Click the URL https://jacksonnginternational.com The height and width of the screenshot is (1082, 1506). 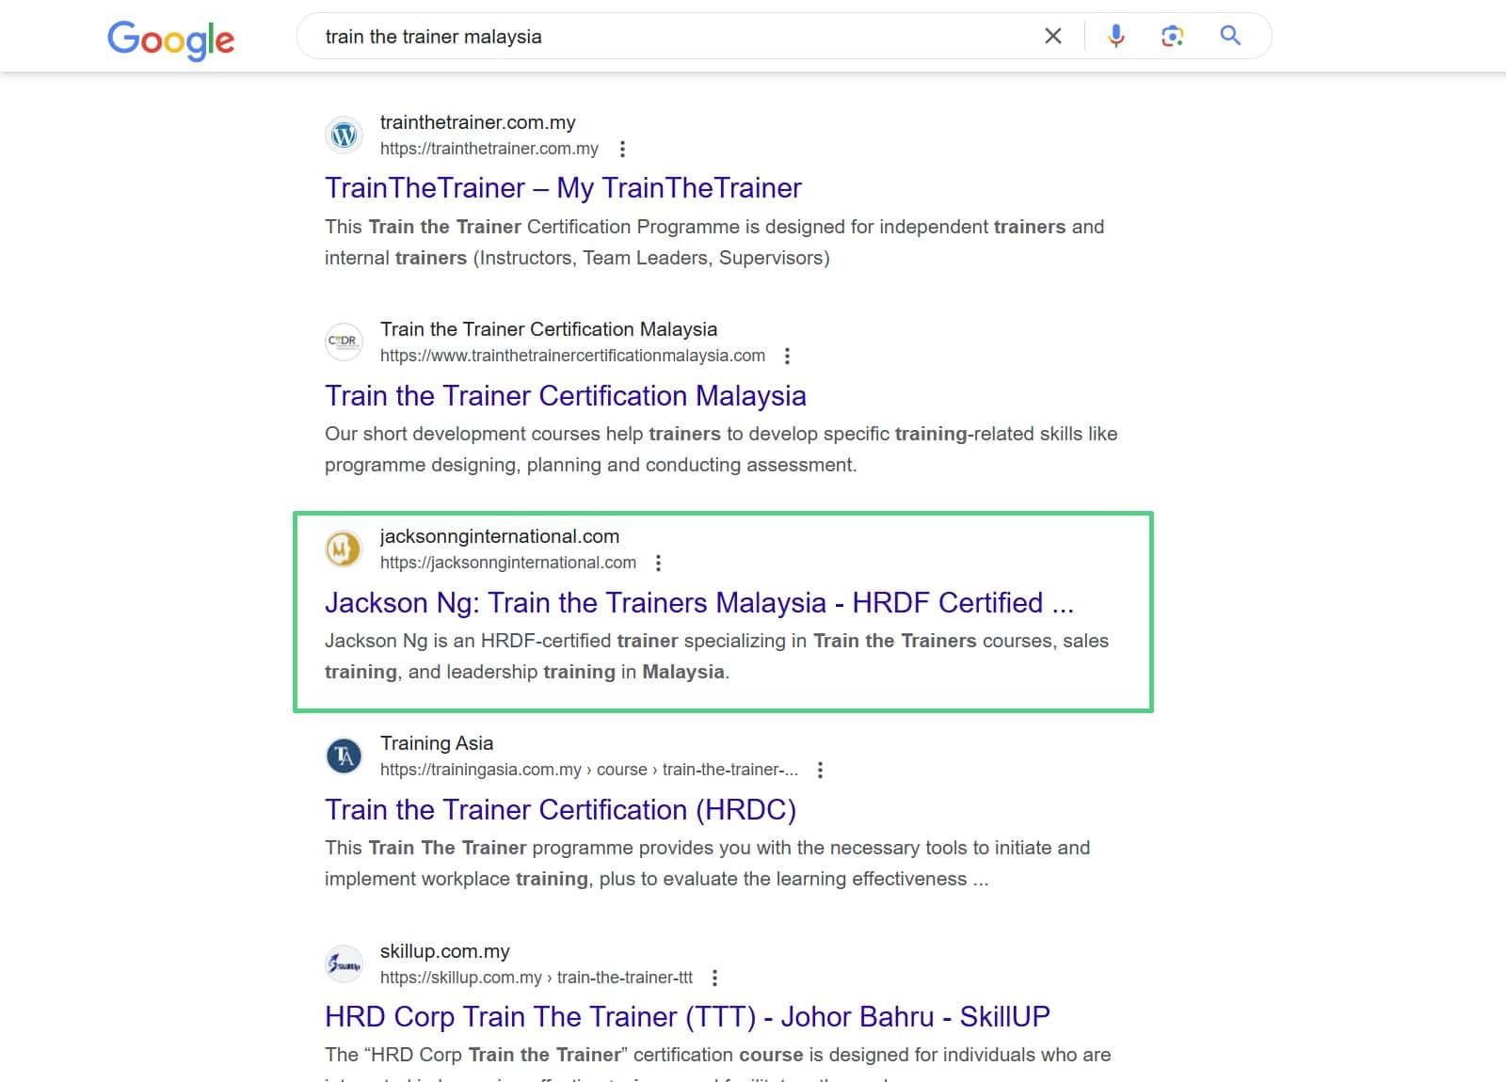coord(508,563)
